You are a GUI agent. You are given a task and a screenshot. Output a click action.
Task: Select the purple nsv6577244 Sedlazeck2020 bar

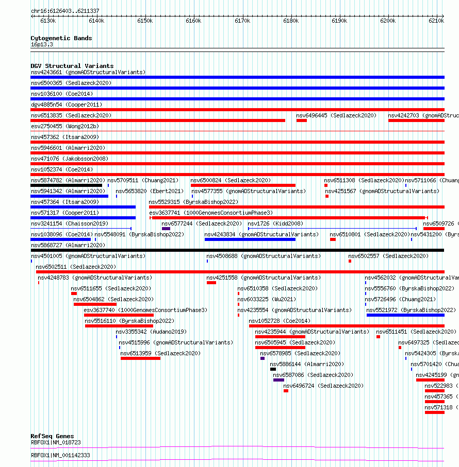(166, 229)
